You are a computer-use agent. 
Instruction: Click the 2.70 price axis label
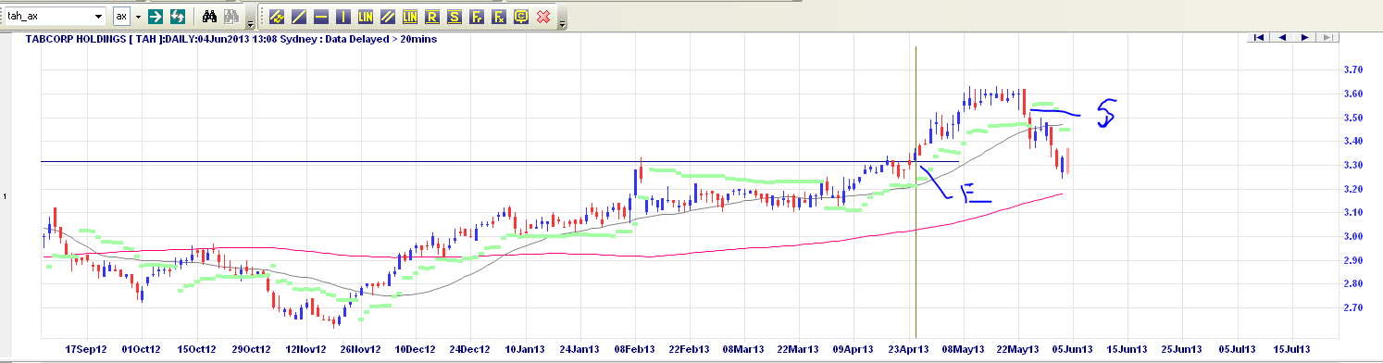point(1354,307)
